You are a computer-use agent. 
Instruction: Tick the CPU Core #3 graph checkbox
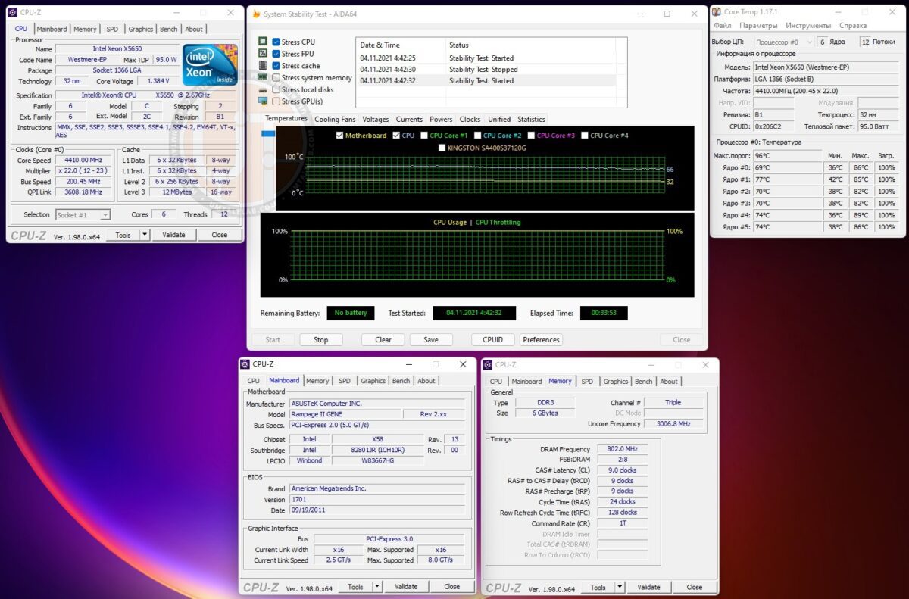[x=530, y=136]
